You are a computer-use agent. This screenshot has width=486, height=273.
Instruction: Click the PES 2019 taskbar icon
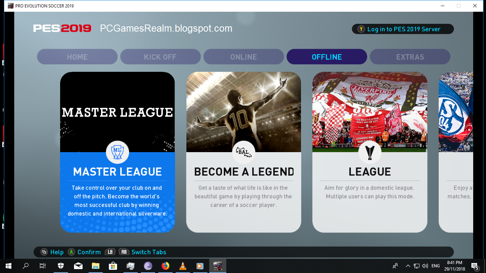coord(217,266)
